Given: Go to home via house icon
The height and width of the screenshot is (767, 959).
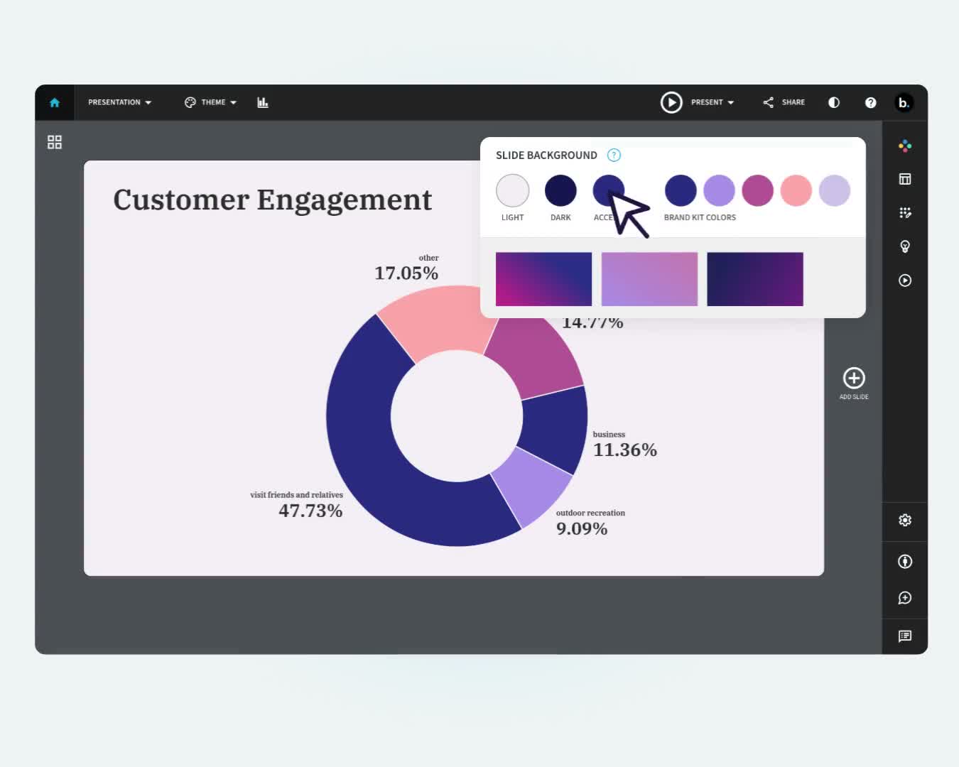Looking at the screenshot, I should click(55, 102).
